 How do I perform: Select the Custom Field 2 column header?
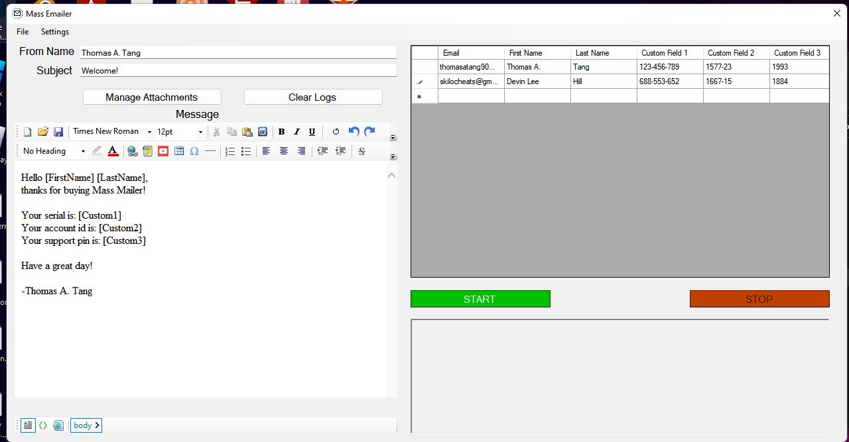(x=736, y=53)
